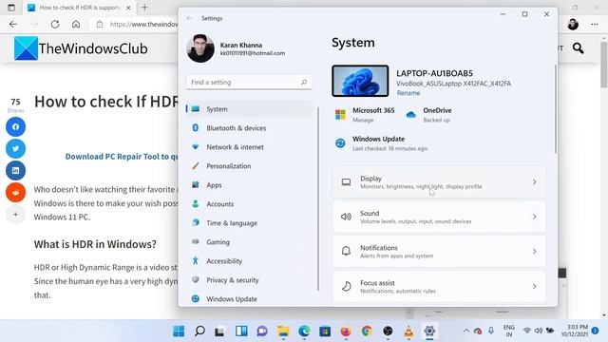Expand the Display settings row
The width and height of the screenshot is (608, 342).
pyautogui.click(x=439, y=181)
